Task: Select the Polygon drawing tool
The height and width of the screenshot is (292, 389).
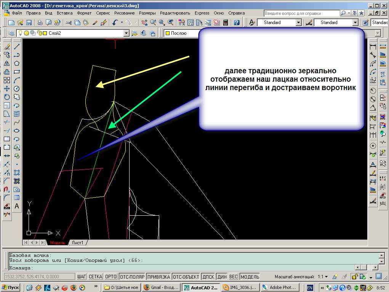Action: 17,63
